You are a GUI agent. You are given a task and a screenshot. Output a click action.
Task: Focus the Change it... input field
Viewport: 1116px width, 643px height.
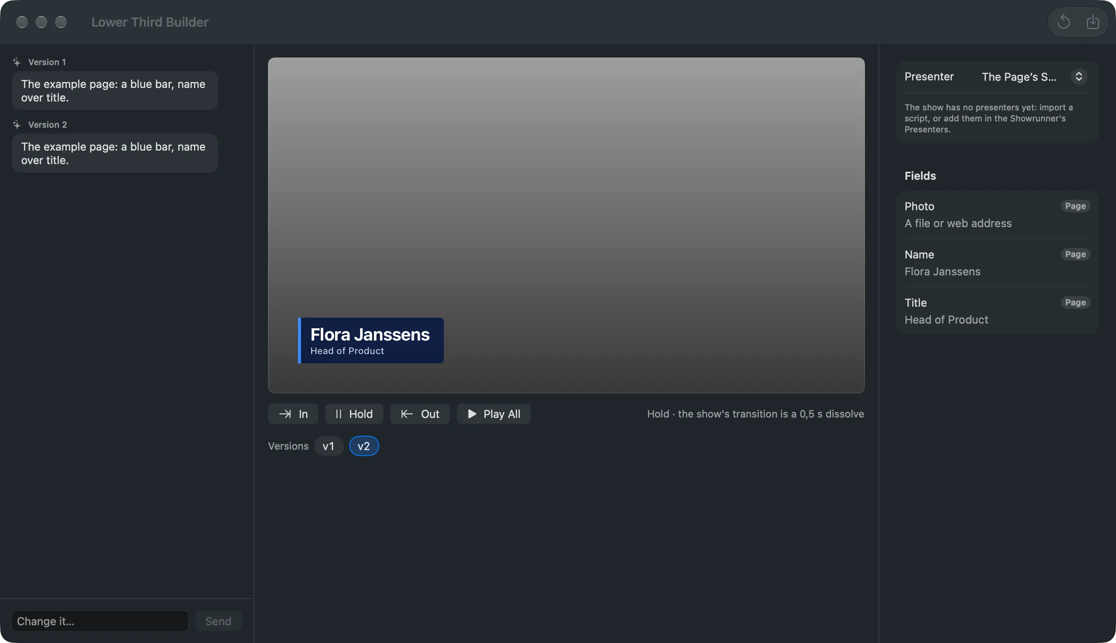[100, 621]
